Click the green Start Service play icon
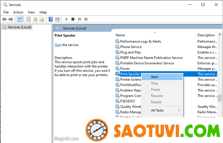 click(x=66, y=19)
